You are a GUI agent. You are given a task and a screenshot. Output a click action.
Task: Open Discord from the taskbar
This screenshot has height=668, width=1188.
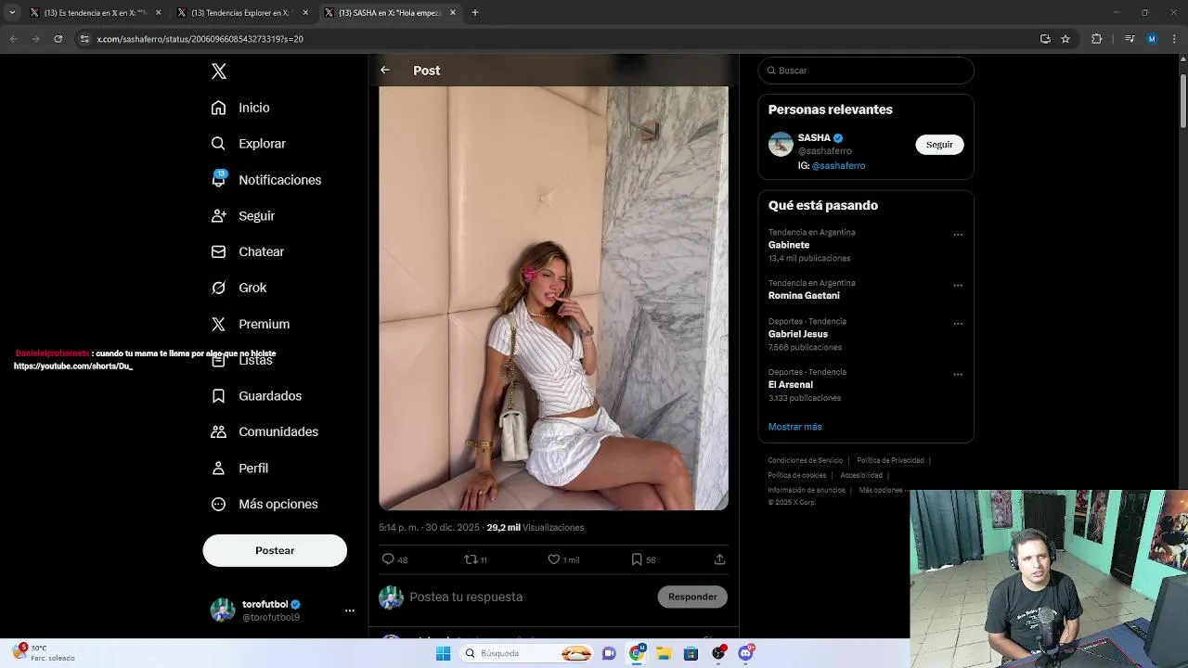tap(745, 653)
